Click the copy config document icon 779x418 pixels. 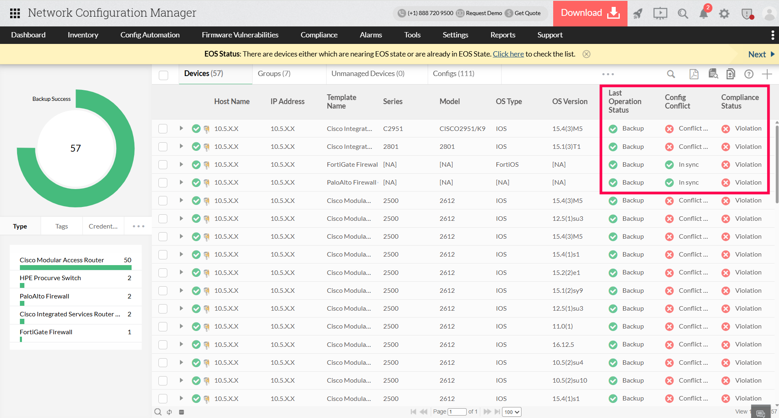tap(730, 74)
